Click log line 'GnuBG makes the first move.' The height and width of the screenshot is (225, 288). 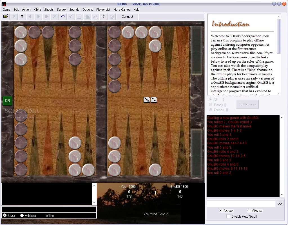(230, 126)
